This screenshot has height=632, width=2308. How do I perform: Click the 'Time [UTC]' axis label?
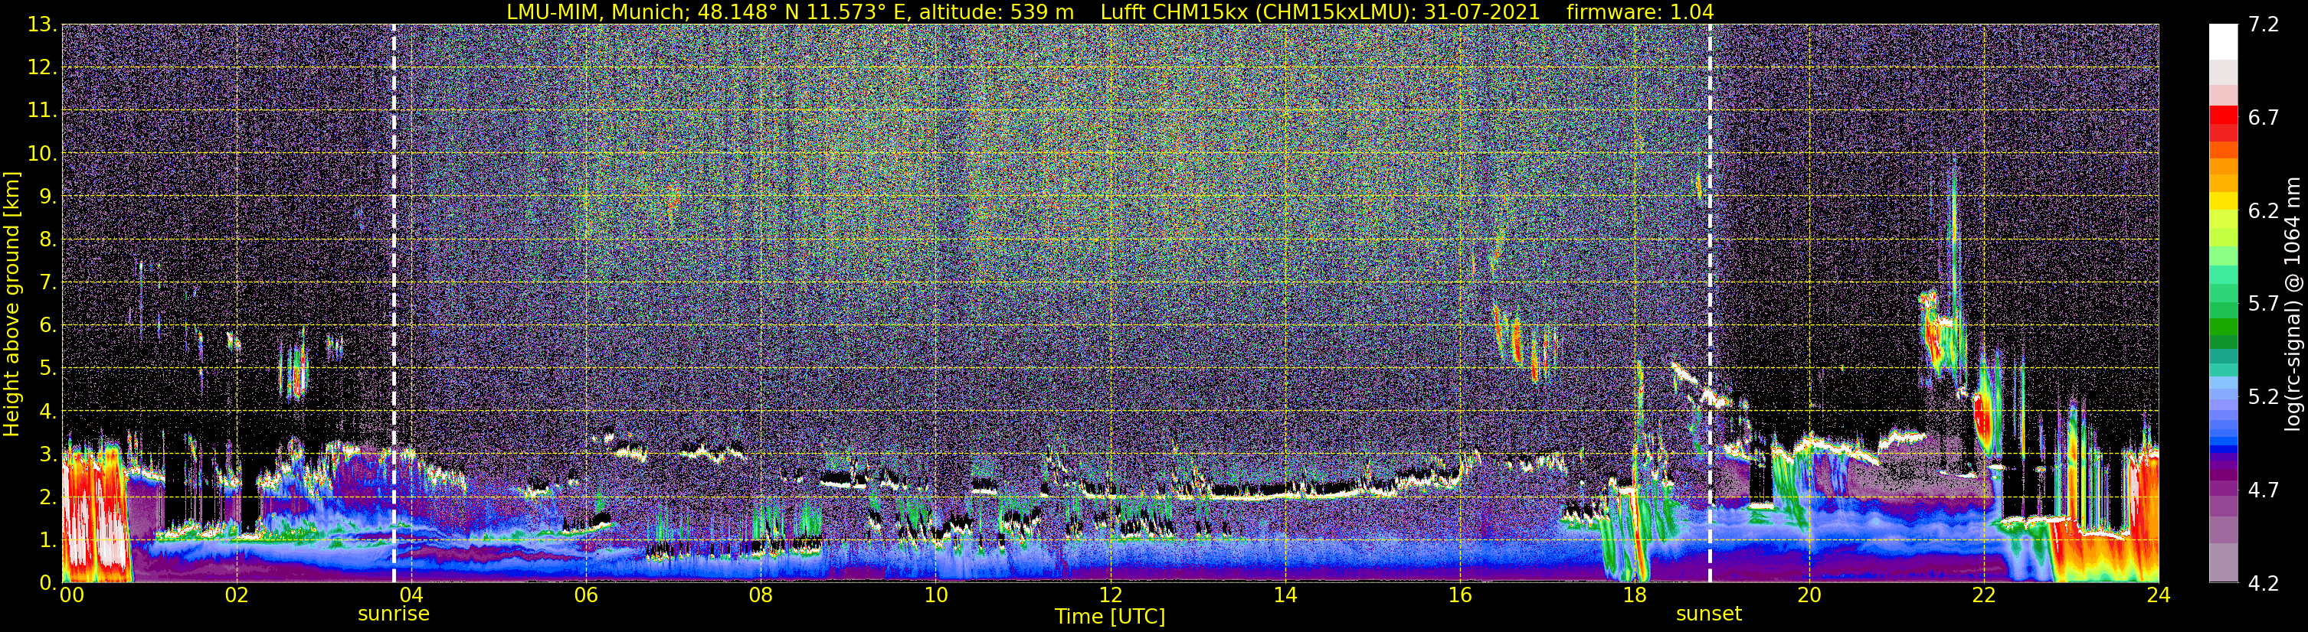click(1110, 617)
